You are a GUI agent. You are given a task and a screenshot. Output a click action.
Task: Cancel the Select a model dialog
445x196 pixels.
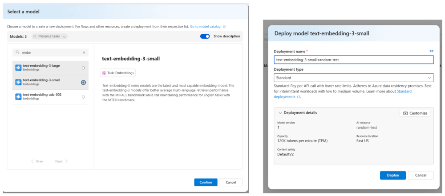click(x=231, y=182)
